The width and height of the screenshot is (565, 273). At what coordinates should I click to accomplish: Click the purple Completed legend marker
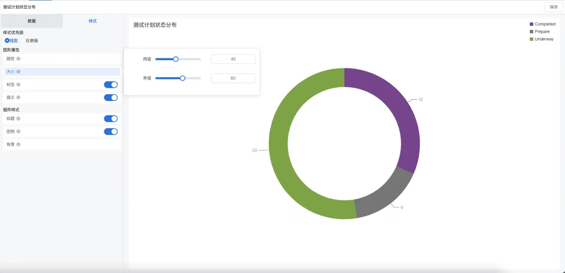pos(531,24)
